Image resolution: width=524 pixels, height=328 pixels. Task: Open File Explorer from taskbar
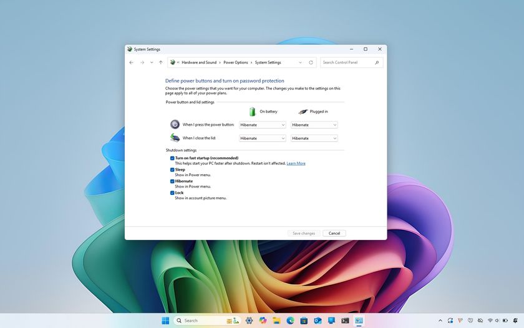276,321
